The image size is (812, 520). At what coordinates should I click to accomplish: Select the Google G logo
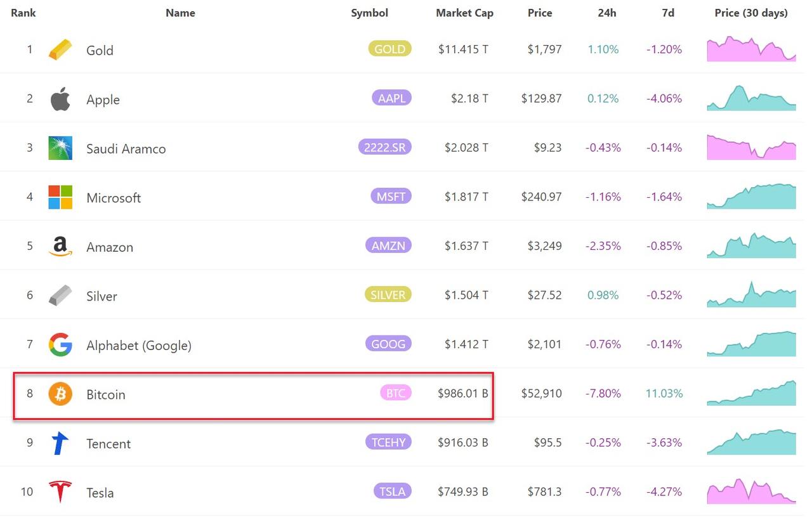tap(60, 345)
